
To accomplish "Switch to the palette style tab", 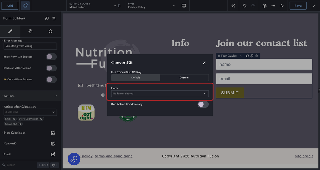I will [x=30, y=31].
